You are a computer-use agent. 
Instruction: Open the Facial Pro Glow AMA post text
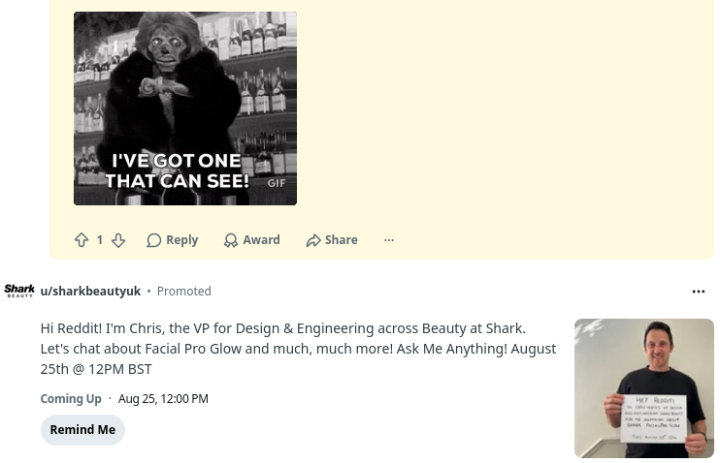(x=299, y=349)
